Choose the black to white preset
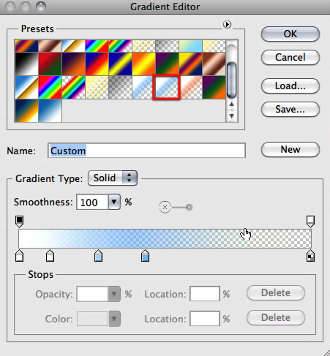 [x=26, y=64]
